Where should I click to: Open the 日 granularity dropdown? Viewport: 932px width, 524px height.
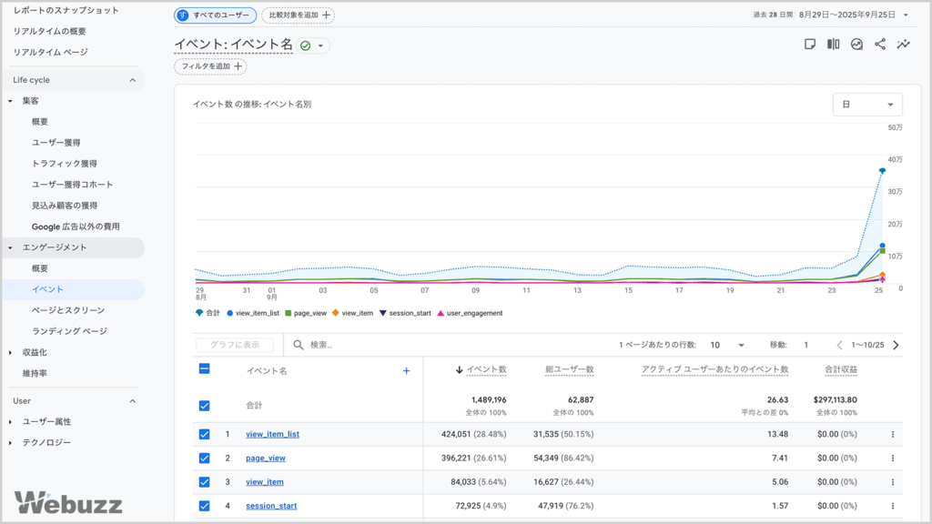point(867,105)
